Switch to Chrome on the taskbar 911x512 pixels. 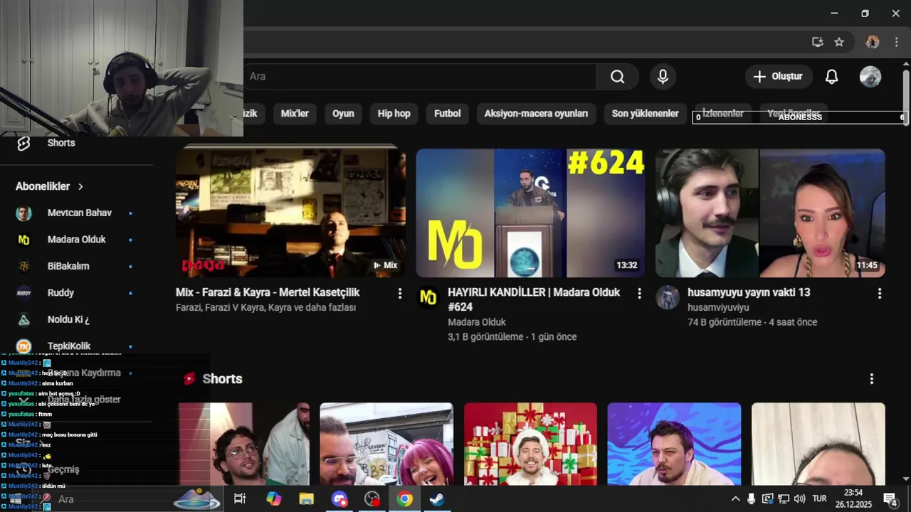[404, 499]
